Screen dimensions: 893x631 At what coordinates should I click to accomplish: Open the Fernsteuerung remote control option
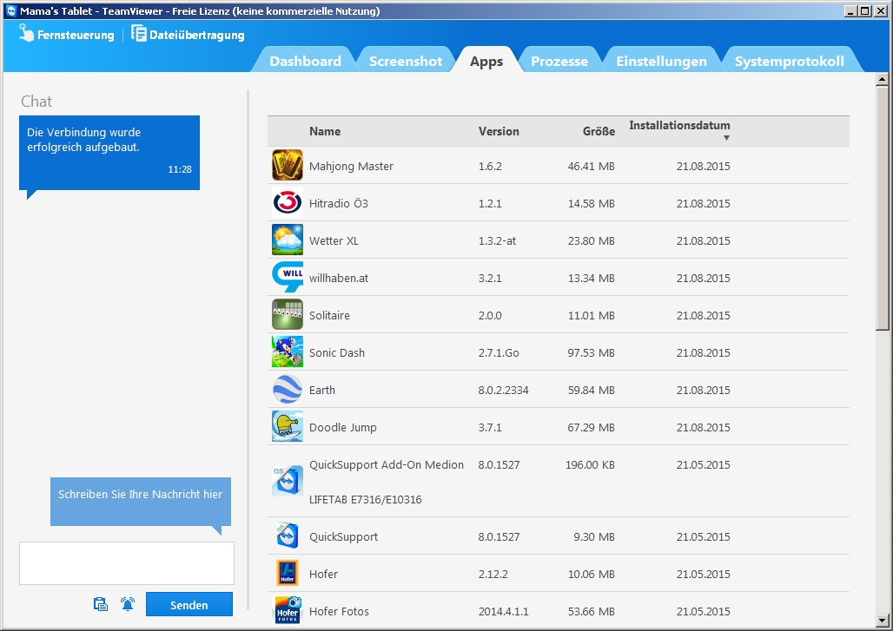67,35
